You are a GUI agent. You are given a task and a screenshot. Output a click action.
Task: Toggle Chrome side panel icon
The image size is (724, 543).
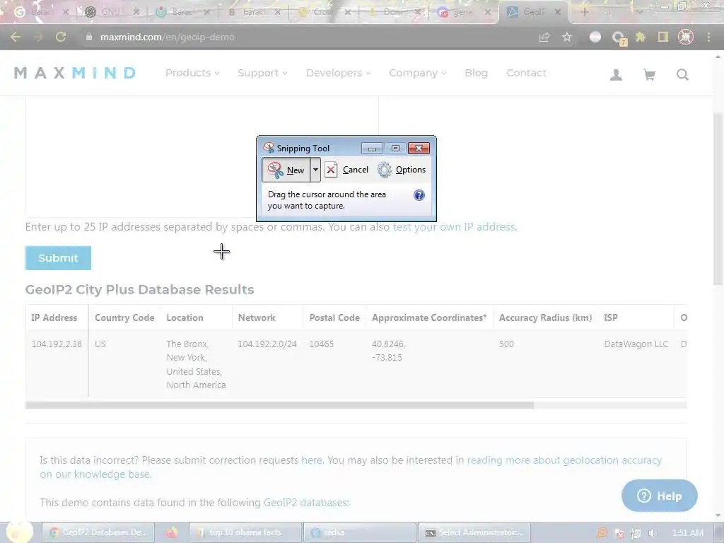[x=663, y=37]
